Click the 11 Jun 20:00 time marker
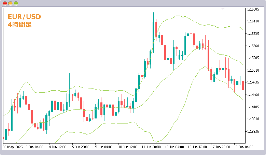This screenshot has width=266, height=155. 151,147
